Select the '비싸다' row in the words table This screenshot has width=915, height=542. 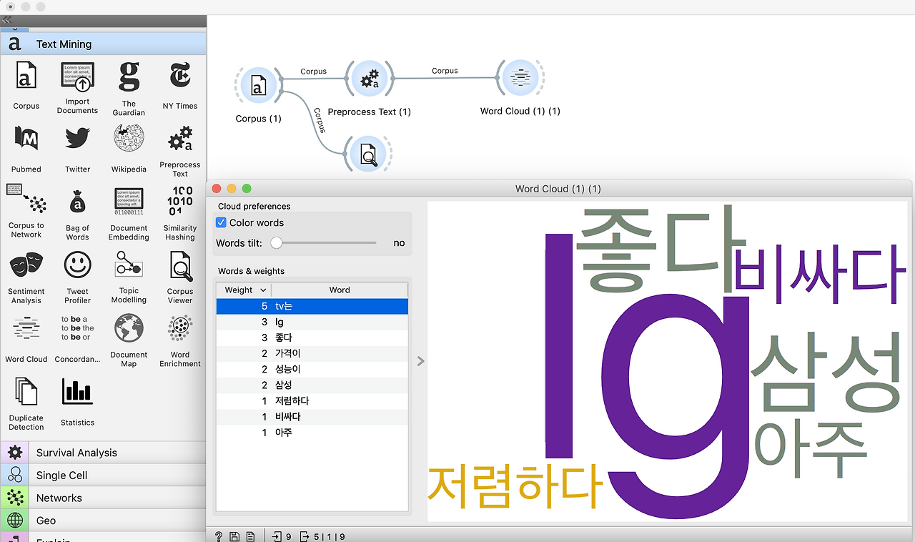(312, 416)
